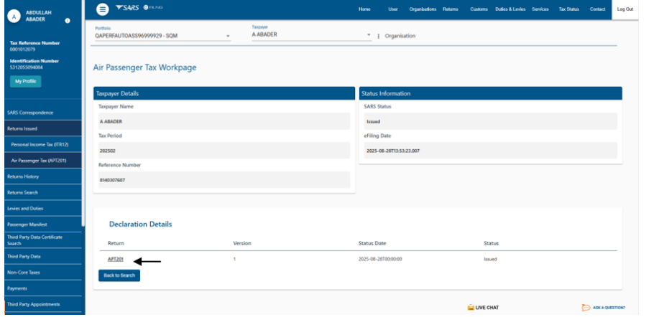Select Duties & Levies in top navigation
The image size is (659, 317).
[x=510, y=9]
